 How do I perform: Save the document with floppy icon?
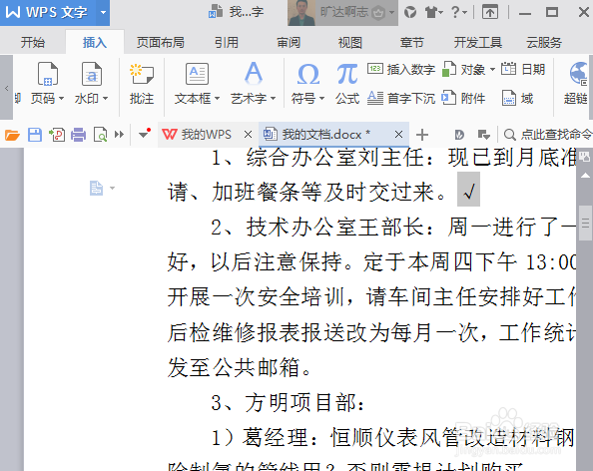(x=35, y=135)
